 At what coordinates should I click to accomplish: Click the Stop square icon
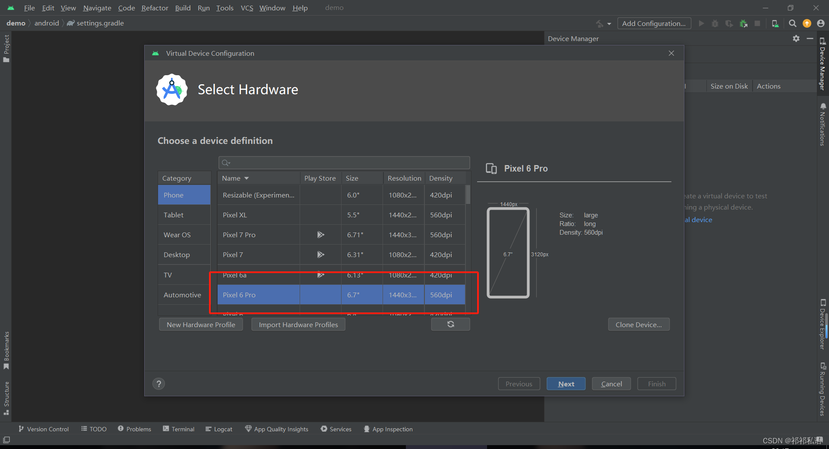pos(757,23)
